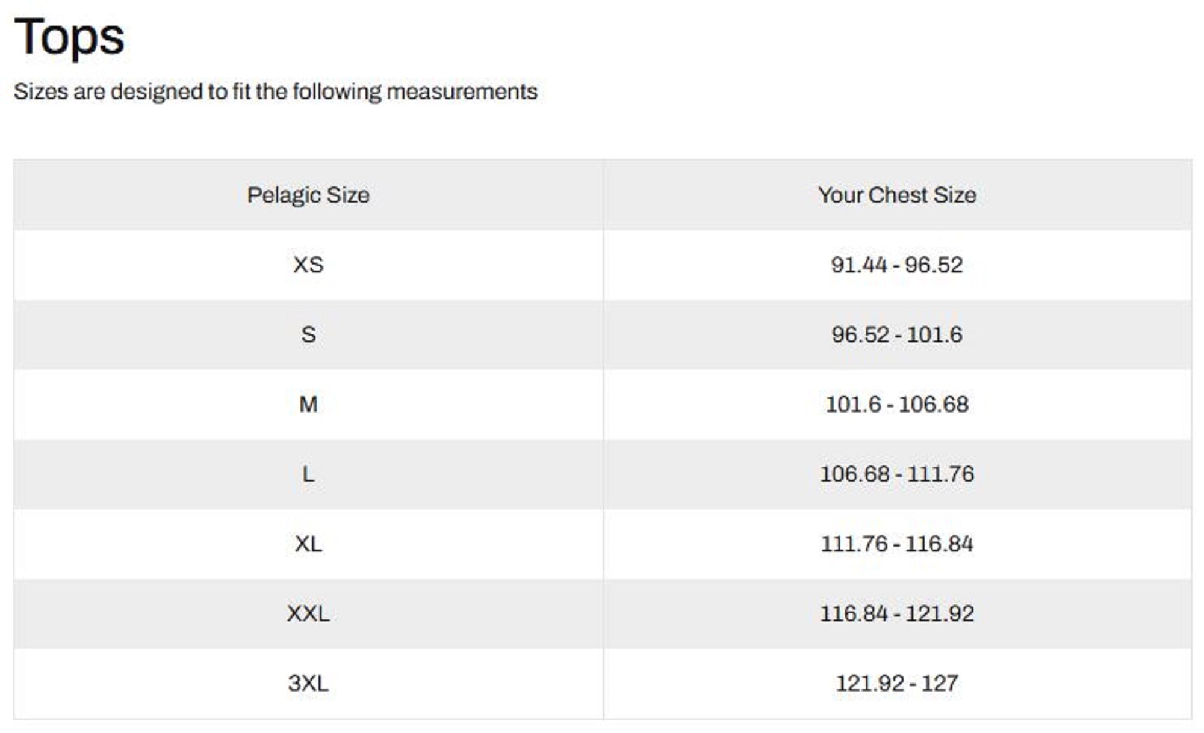Select the 106.68 - 111.76 chest measurement
The height and width of the screenshot is (733, 1204).
click(897, 474)
